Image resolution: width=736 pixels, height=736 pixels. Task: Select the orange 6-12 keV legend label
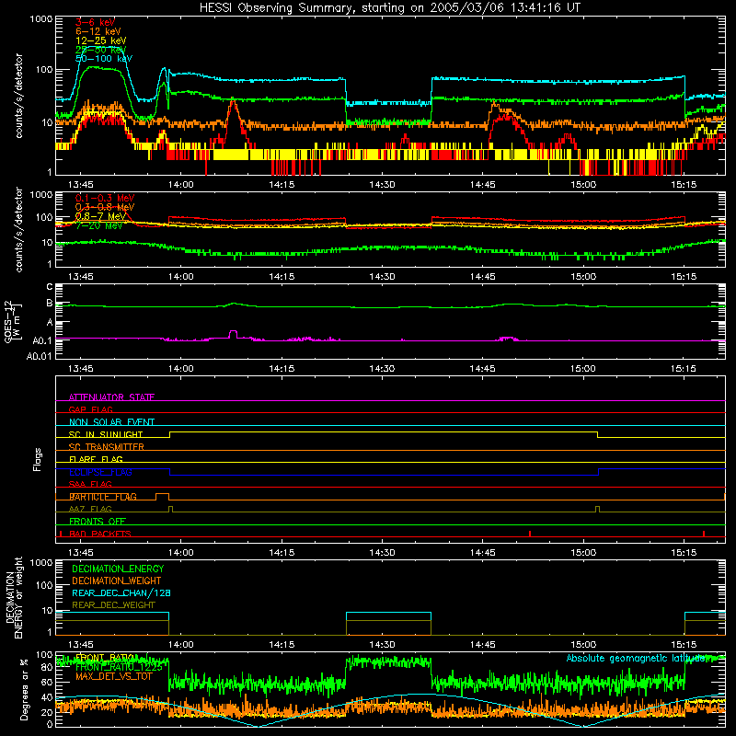98,31
